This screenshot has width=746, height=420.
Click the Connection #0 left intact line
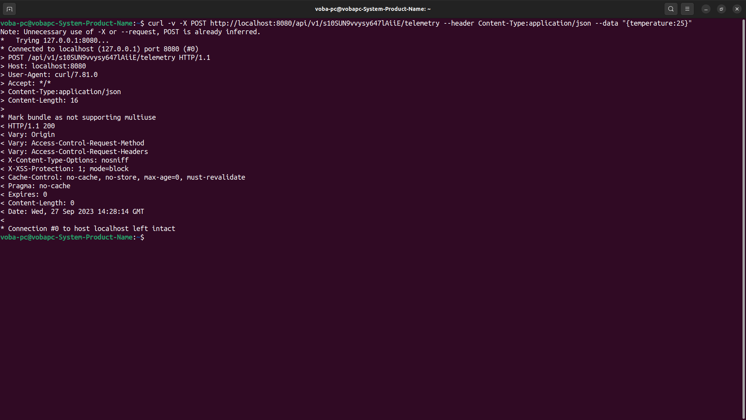pos(87,228)
